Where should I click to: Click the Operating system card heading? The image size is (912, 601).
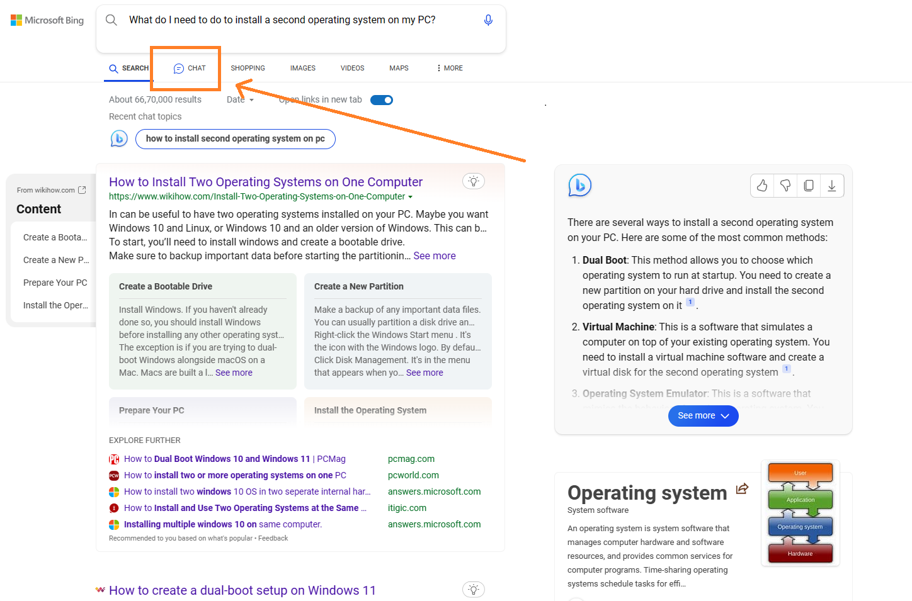pos(647,493)
